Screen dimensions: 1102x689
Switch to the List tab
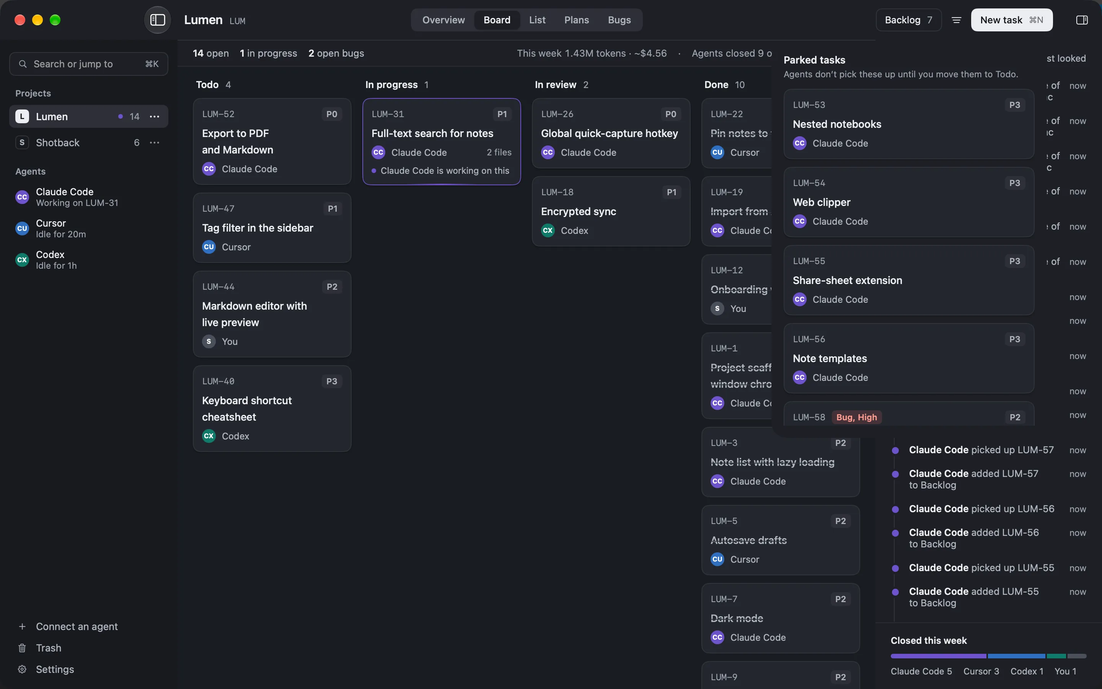pos(537,20)
